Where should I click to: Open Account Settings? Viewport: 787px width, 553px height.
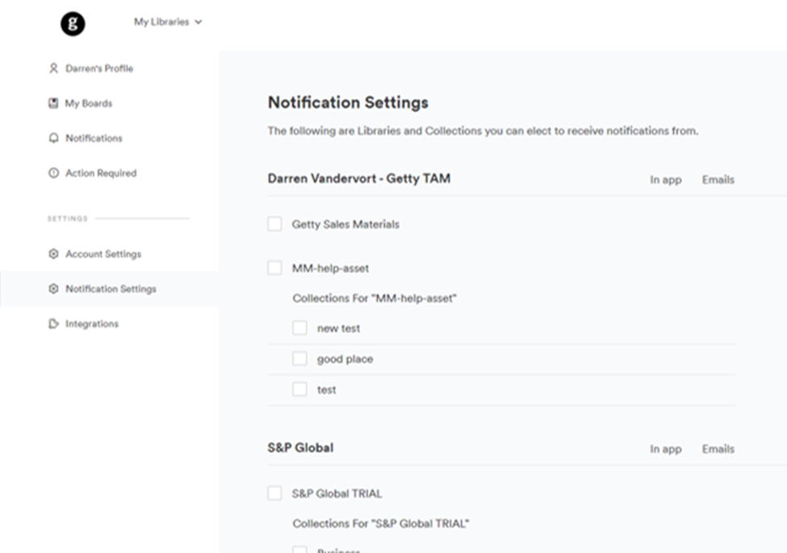point(103,254)
